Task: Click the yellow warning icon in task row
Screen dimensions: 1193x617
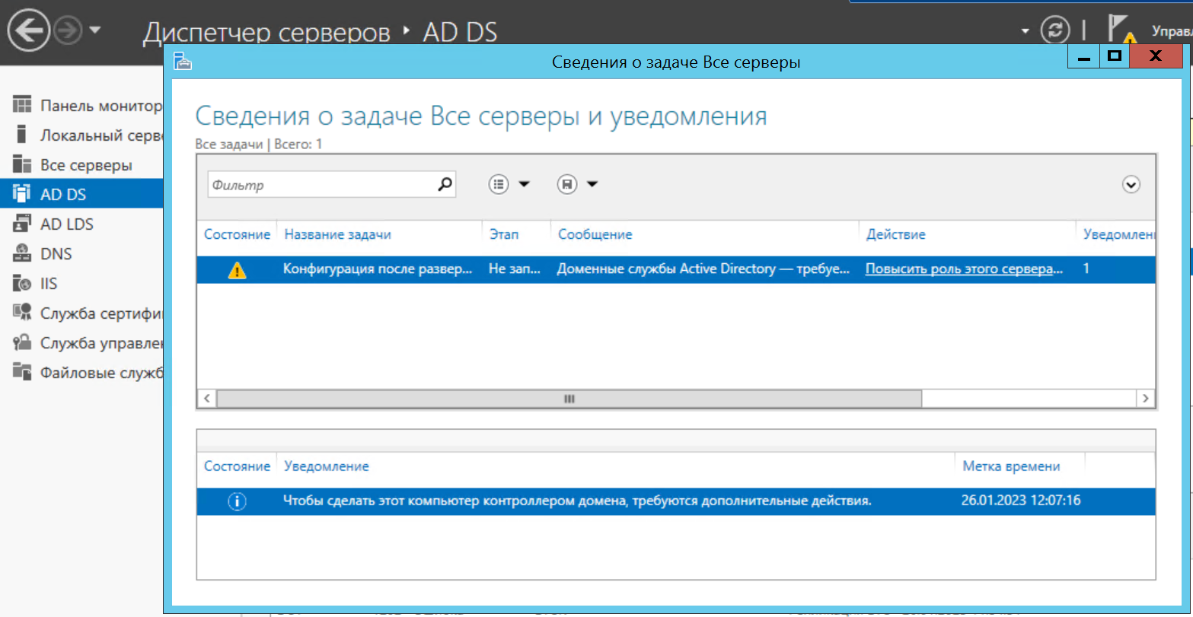Action: [x=237, y=270]
